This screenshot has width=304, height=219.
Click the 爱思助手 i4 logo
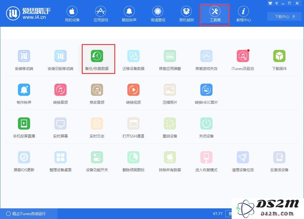28,13
